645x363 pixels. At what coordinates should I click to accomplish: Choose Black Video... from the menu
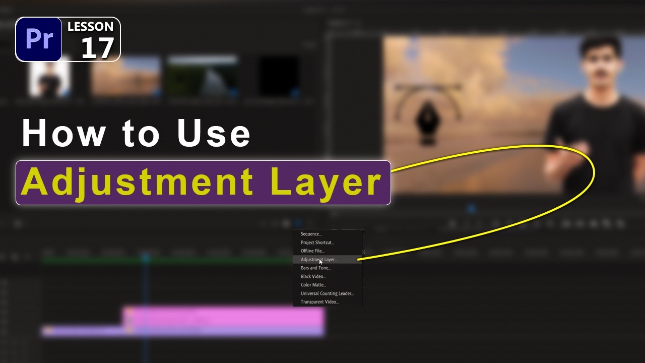pyautogui.click(x=327, y=277)
